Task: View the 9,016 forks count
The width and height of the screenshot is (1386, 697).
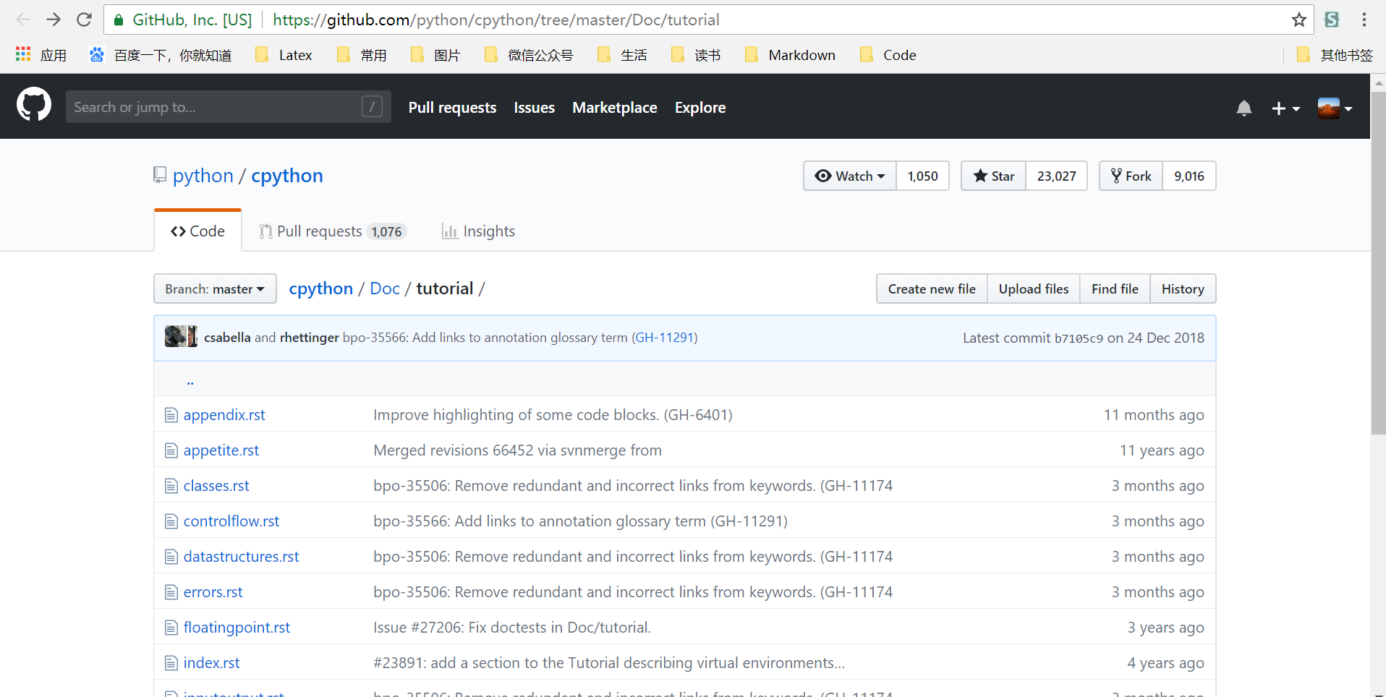Action: [1189, 176]
